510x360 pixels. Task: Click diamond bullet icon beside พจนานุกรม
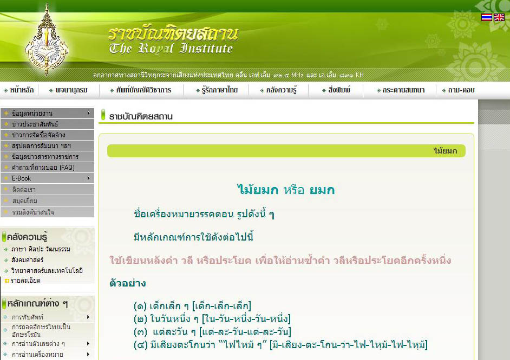(x=51, y=91)
